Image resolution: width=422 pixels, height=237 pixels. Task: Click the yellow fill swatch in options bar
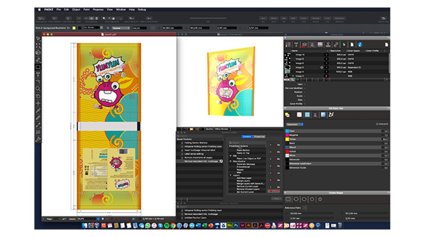click(74, 28)
